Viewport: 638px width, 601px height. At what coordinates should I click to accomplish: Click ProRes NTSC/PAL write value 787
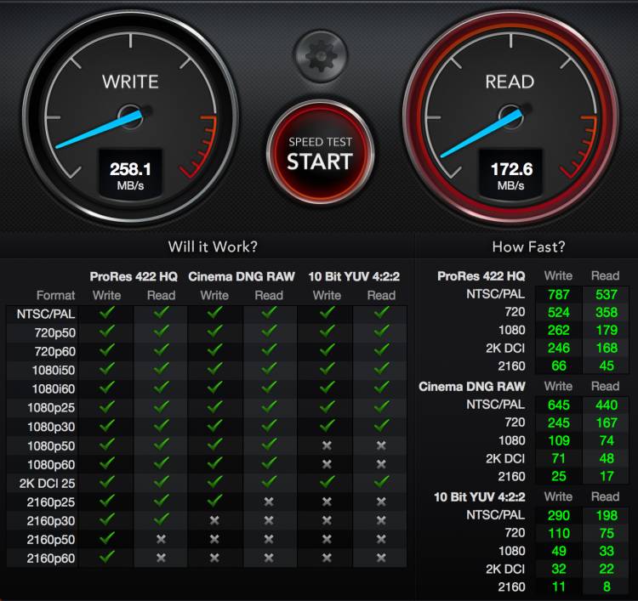[559, 294]
